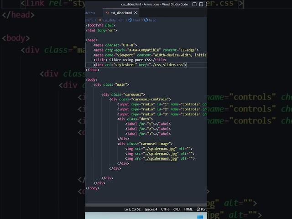Image resolution: width=292 pixels, height=219 pixels.
Task: Click the opening <body> tag line
Action: coord(91,80)
